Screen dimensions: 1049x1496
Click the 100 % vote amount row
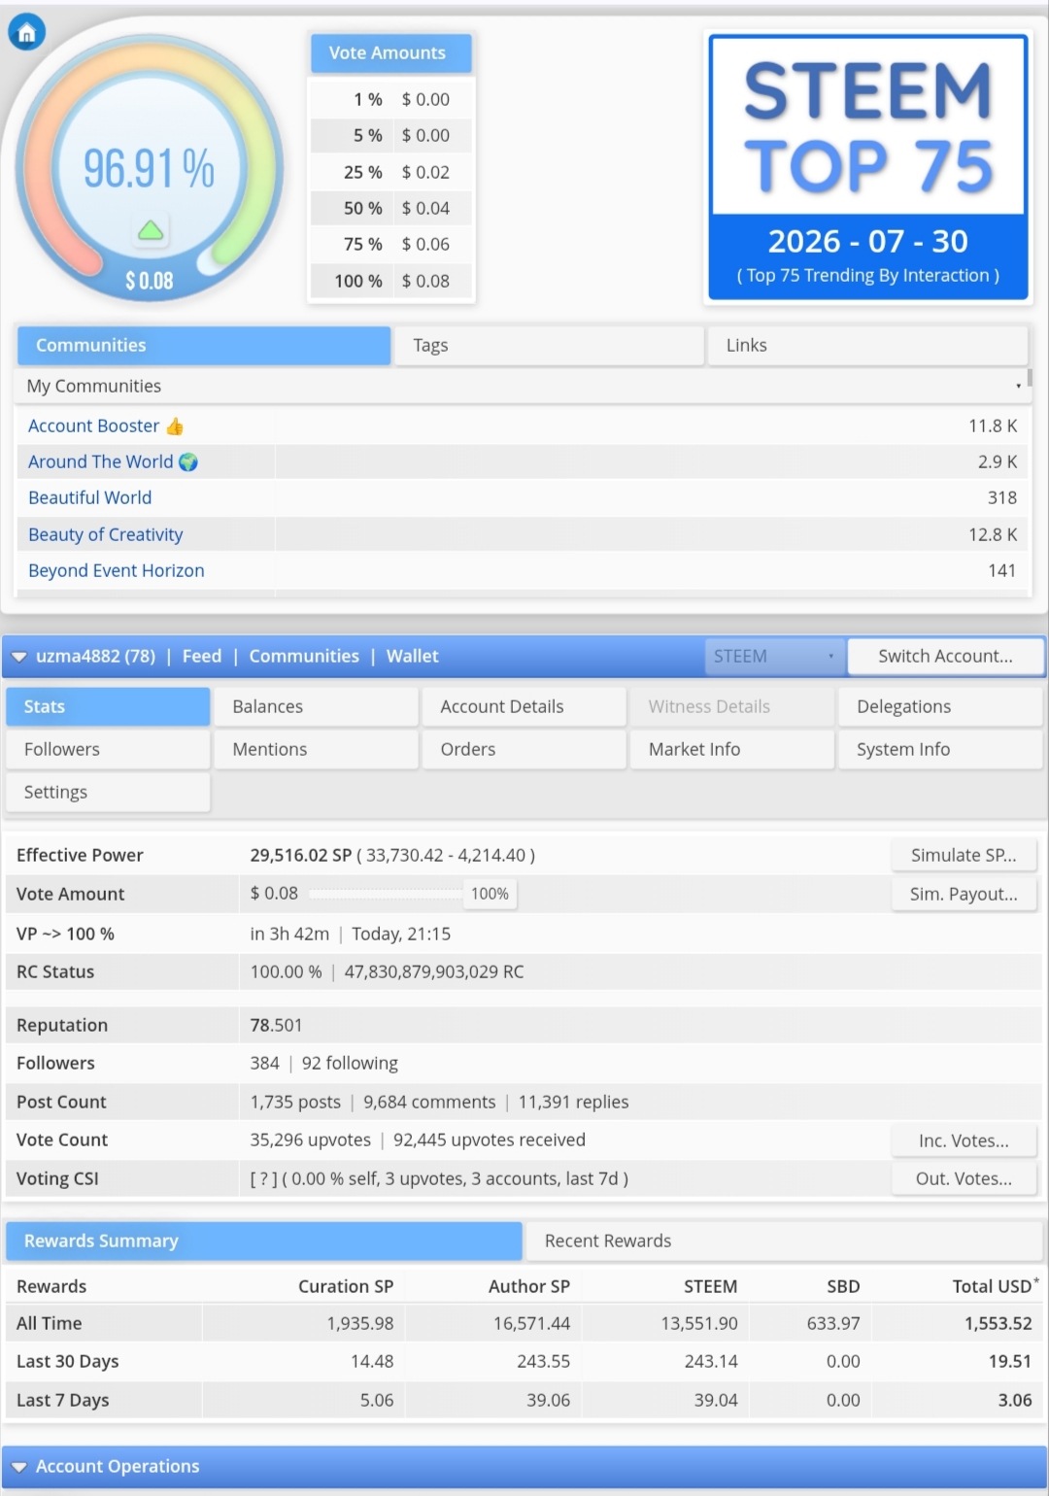click(x=390, y=281)
